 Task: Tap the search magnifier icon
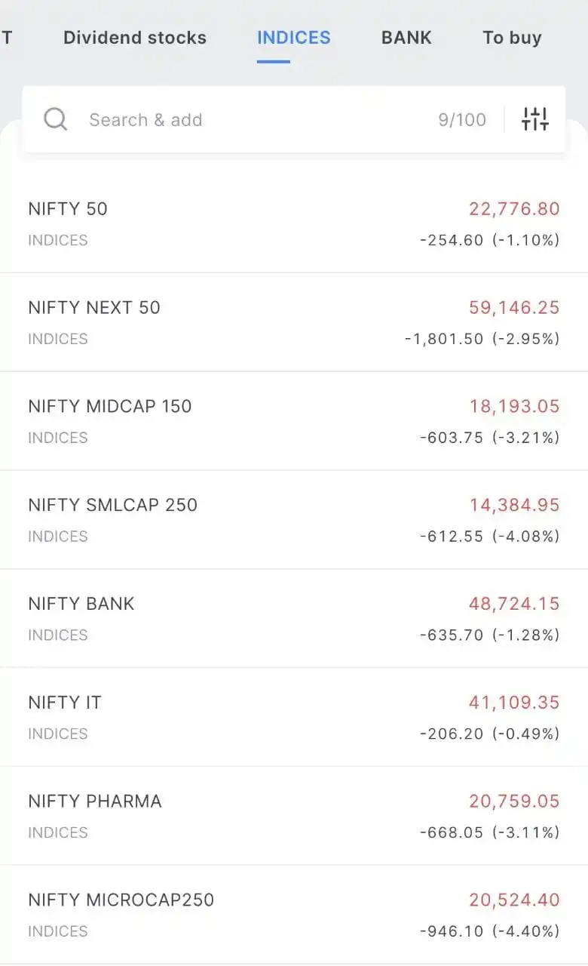(x=56, y=119)
